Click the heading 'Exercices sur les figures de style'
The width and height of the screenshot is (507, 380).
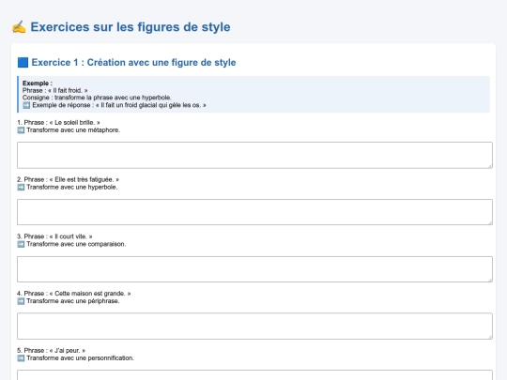(131, 27)
